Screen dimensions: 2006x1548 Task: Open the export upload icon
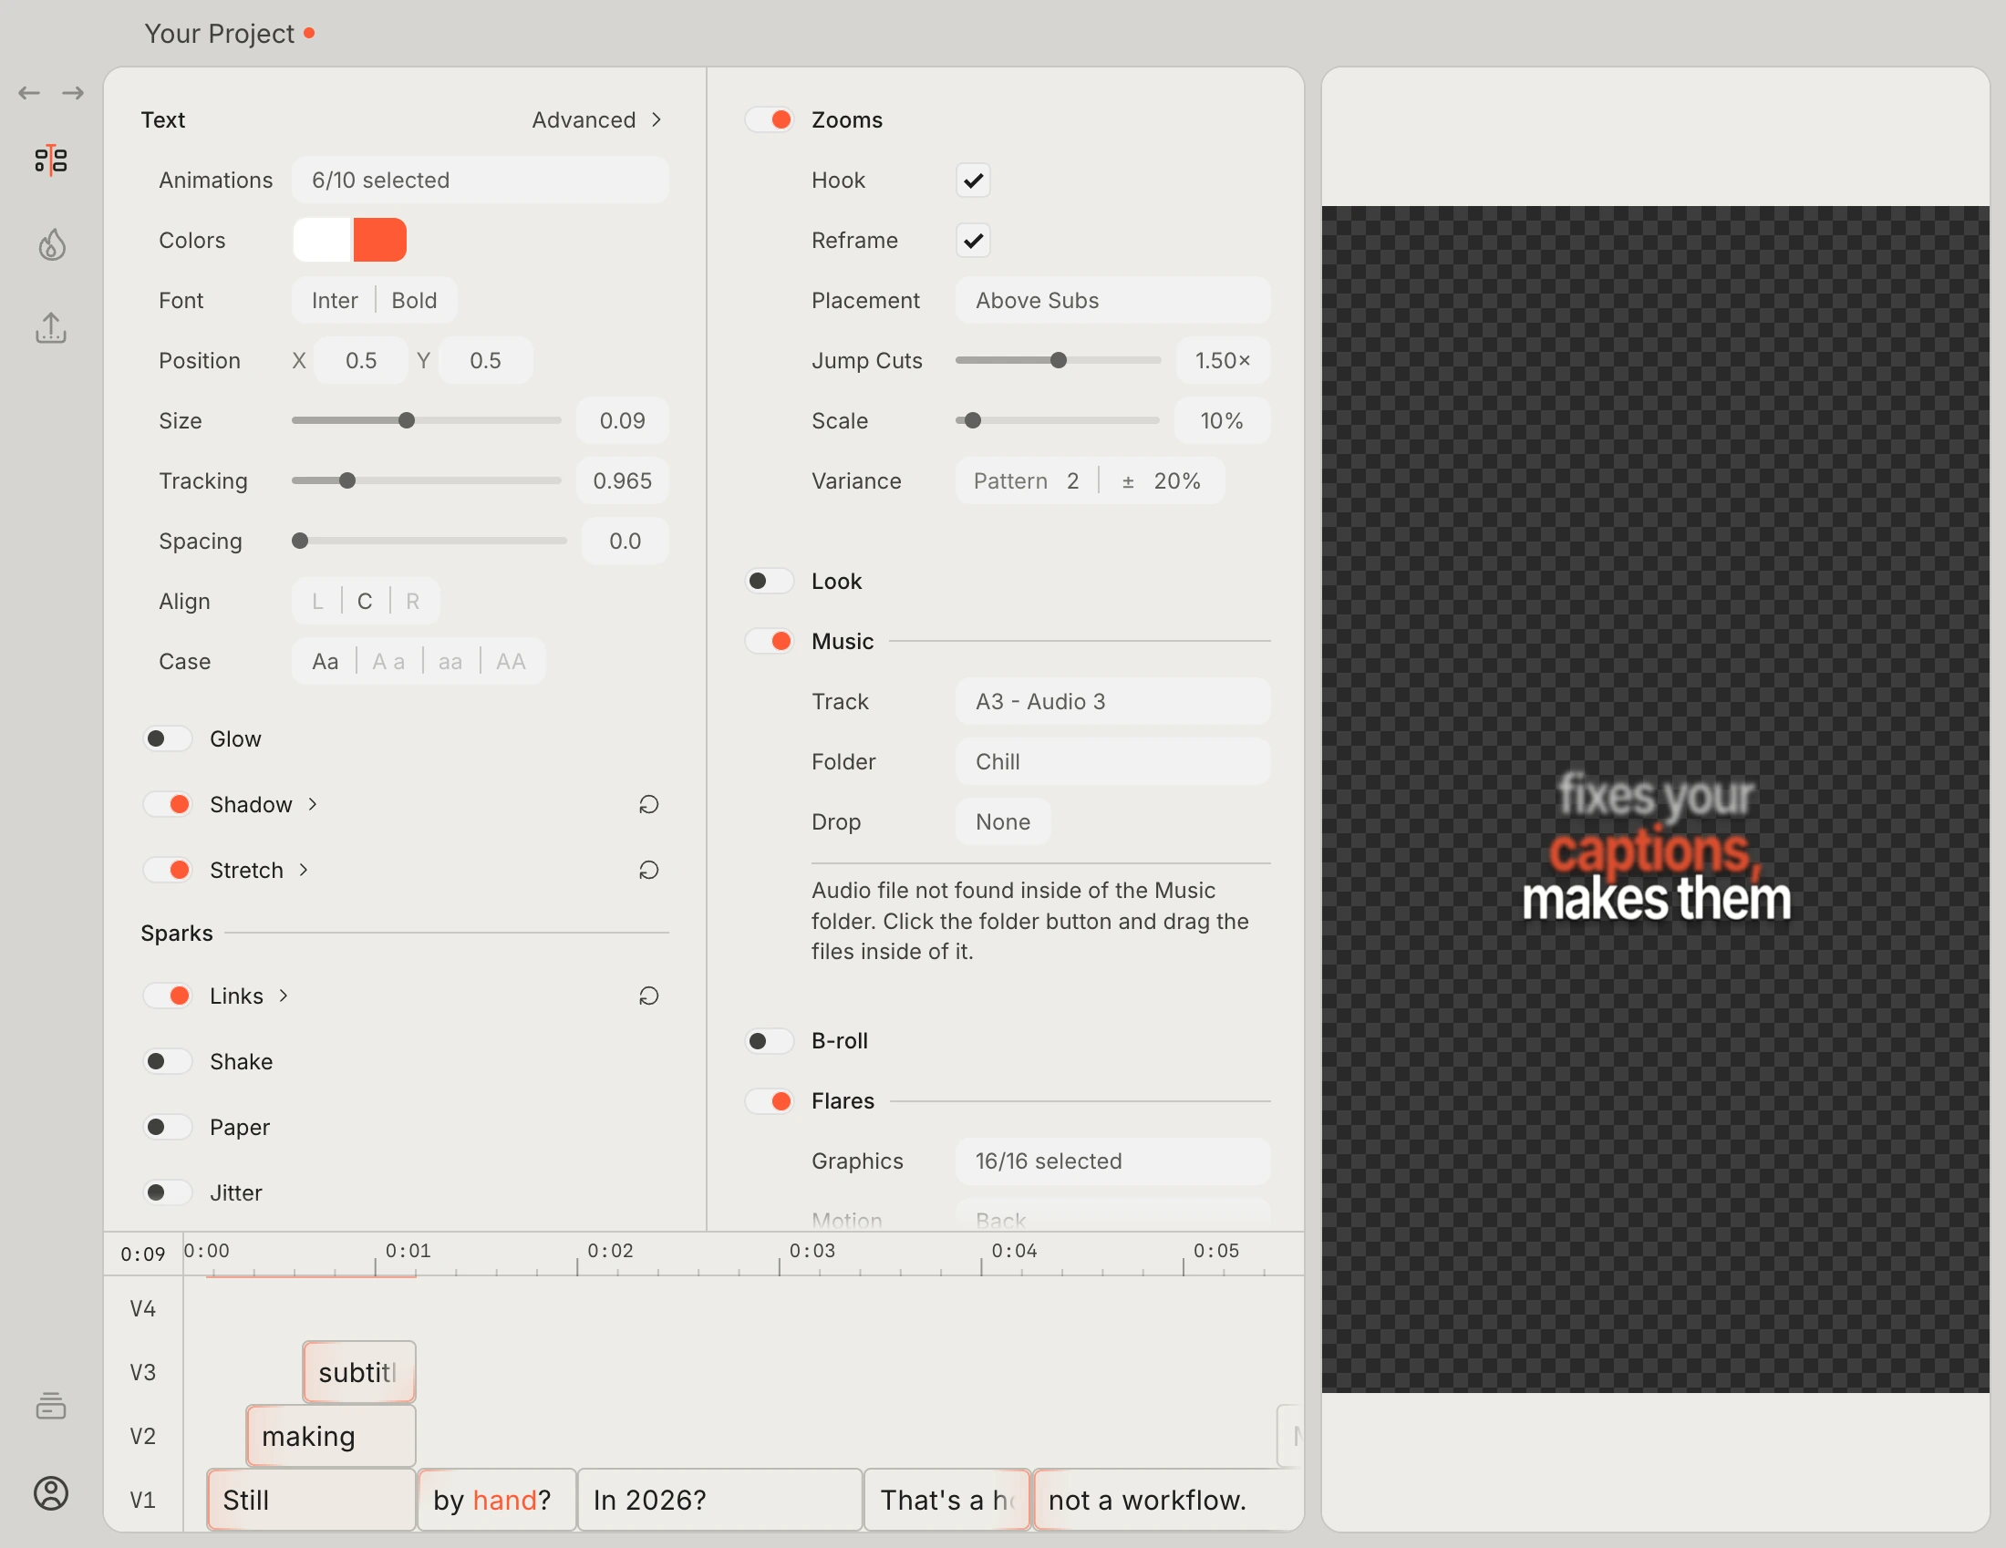[51, 328]
